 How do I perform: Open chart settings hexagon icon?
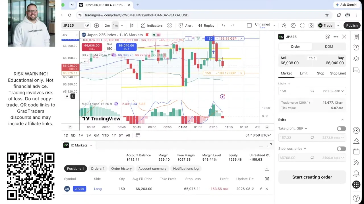tap(293, 25)
